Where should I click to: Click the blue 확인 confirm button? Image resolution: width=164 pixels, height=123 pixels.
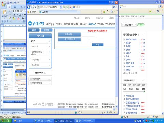click(97, 45)
